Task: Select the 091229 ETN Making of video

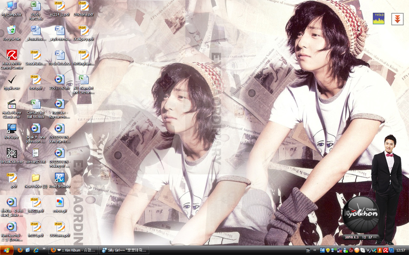Action: [x=59, y=158]
